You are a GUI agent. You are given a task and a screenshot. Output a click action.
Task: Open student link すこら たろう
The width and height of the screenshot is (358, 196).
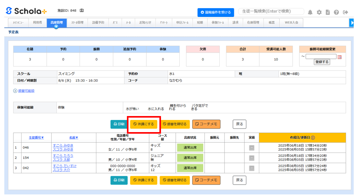pos(63,156)
